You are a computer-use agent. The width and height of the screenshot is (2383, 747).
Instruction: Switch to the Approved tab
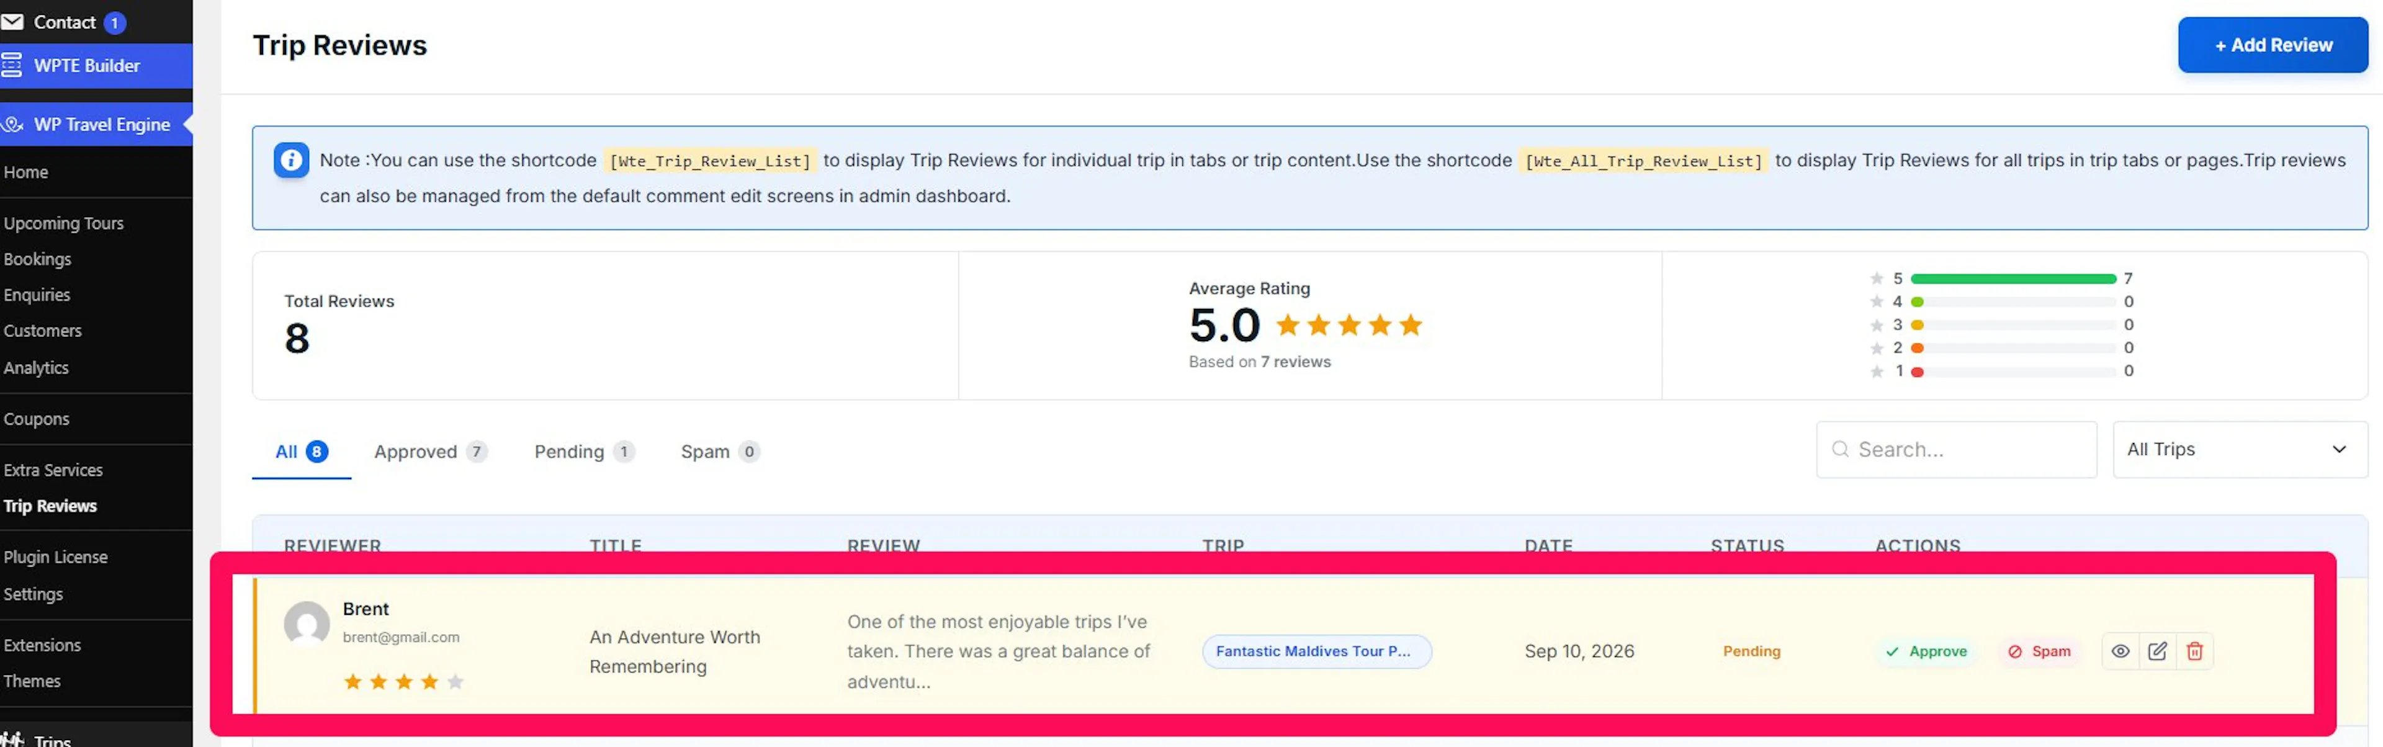430,451
